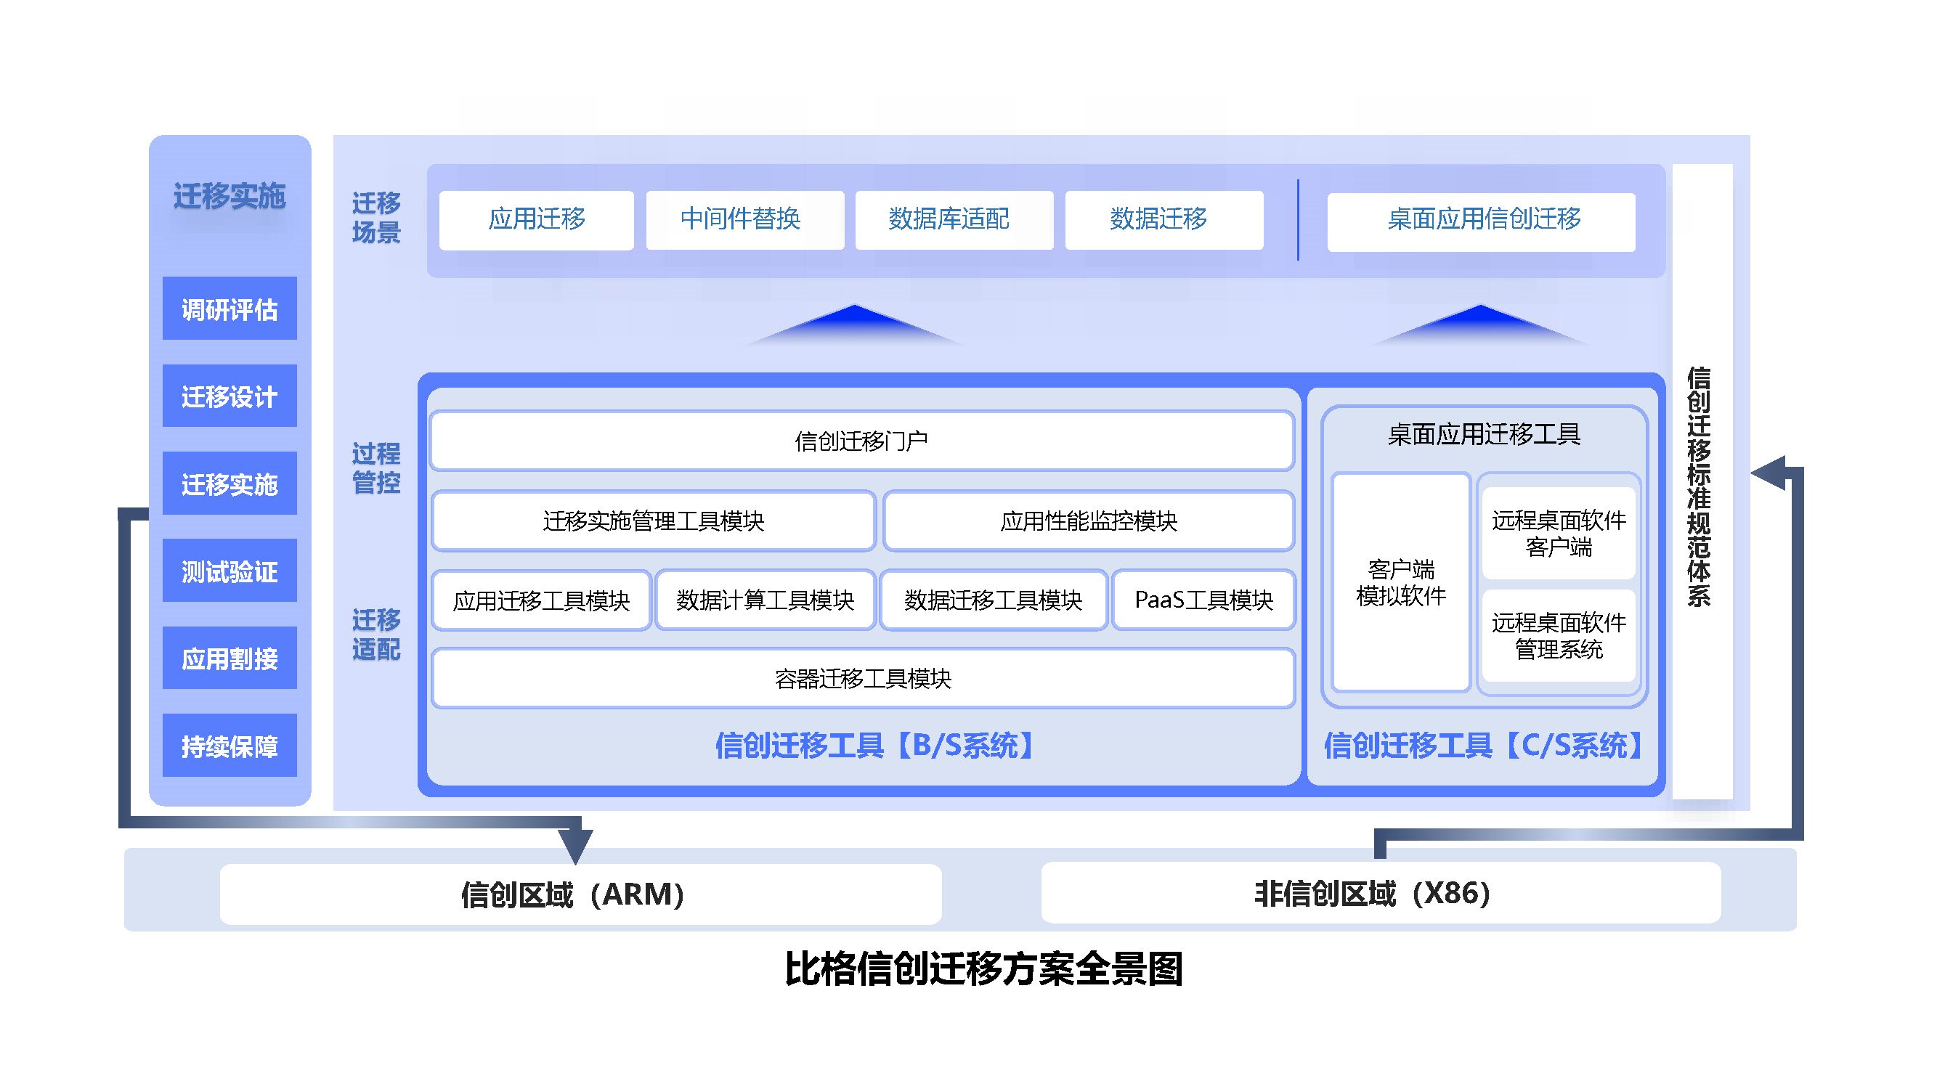Click the 信创迁移工具【B/S系统】 caption

[x=875, y=746]
